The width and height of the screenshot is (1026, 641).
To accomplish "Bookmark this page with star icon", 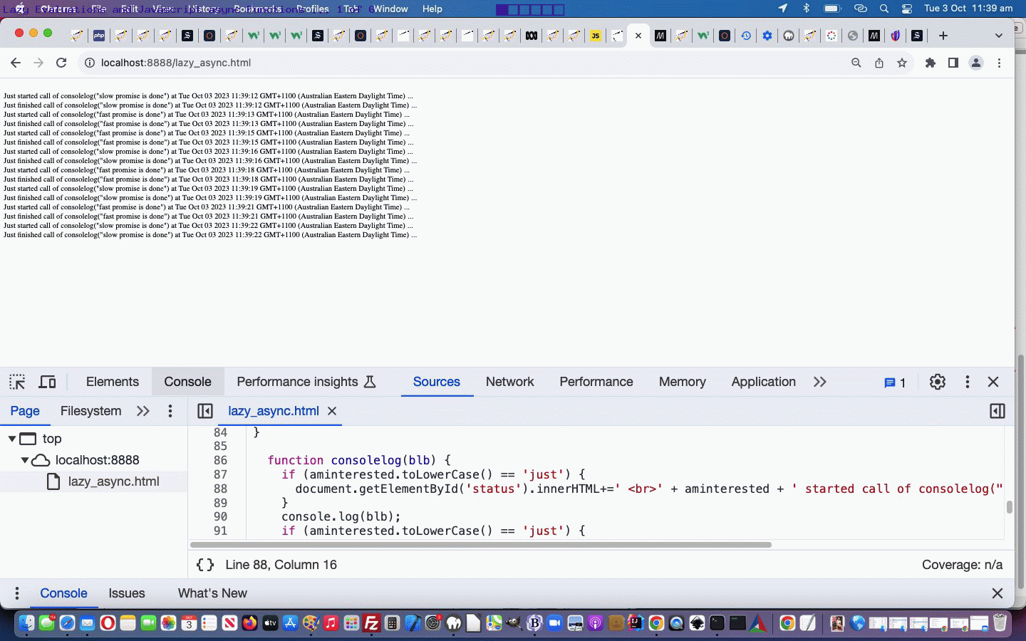I will point(902,63).
